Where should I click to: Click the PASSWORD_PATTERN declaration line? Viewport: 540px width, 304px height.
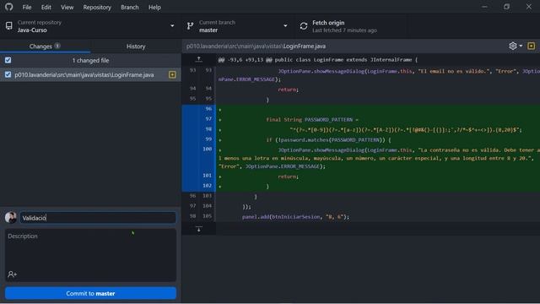tap(312, 120)
